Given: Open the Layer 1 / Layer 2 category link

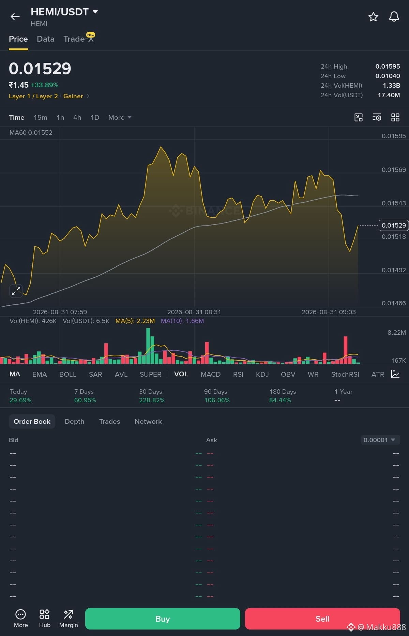Looking at the screenshot, I should (33, 96).
